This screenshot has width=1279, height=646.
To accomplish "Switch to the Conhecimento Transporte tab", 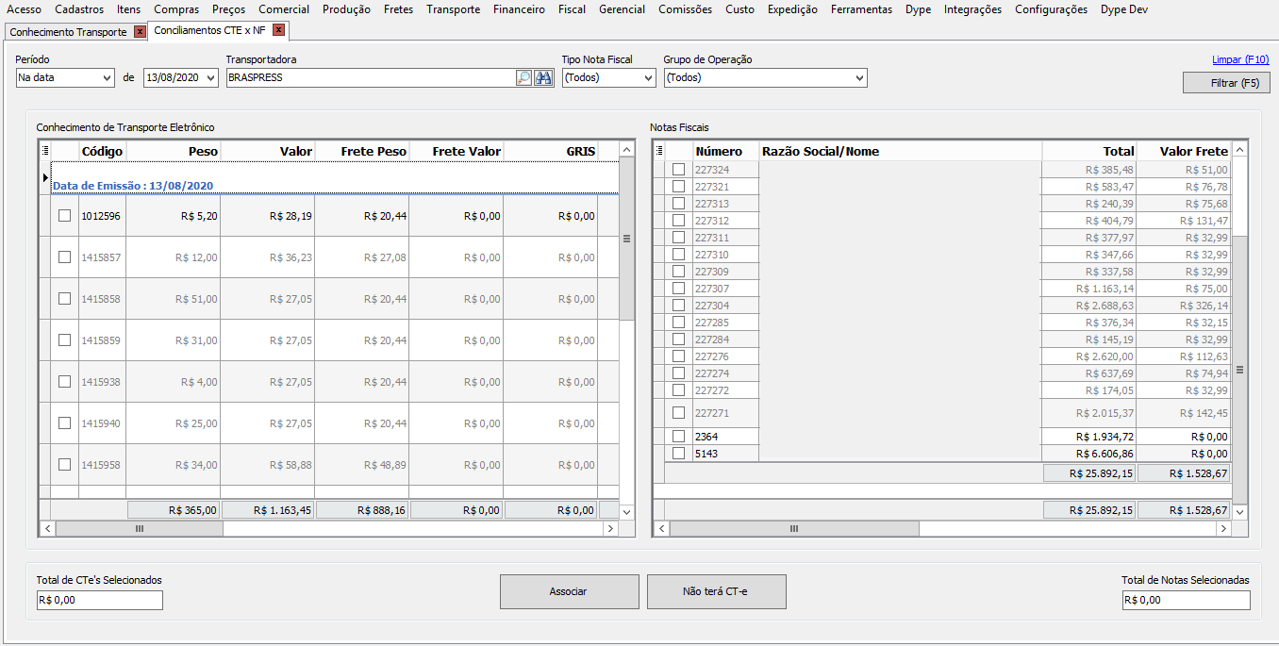I will tap(68, 32).
